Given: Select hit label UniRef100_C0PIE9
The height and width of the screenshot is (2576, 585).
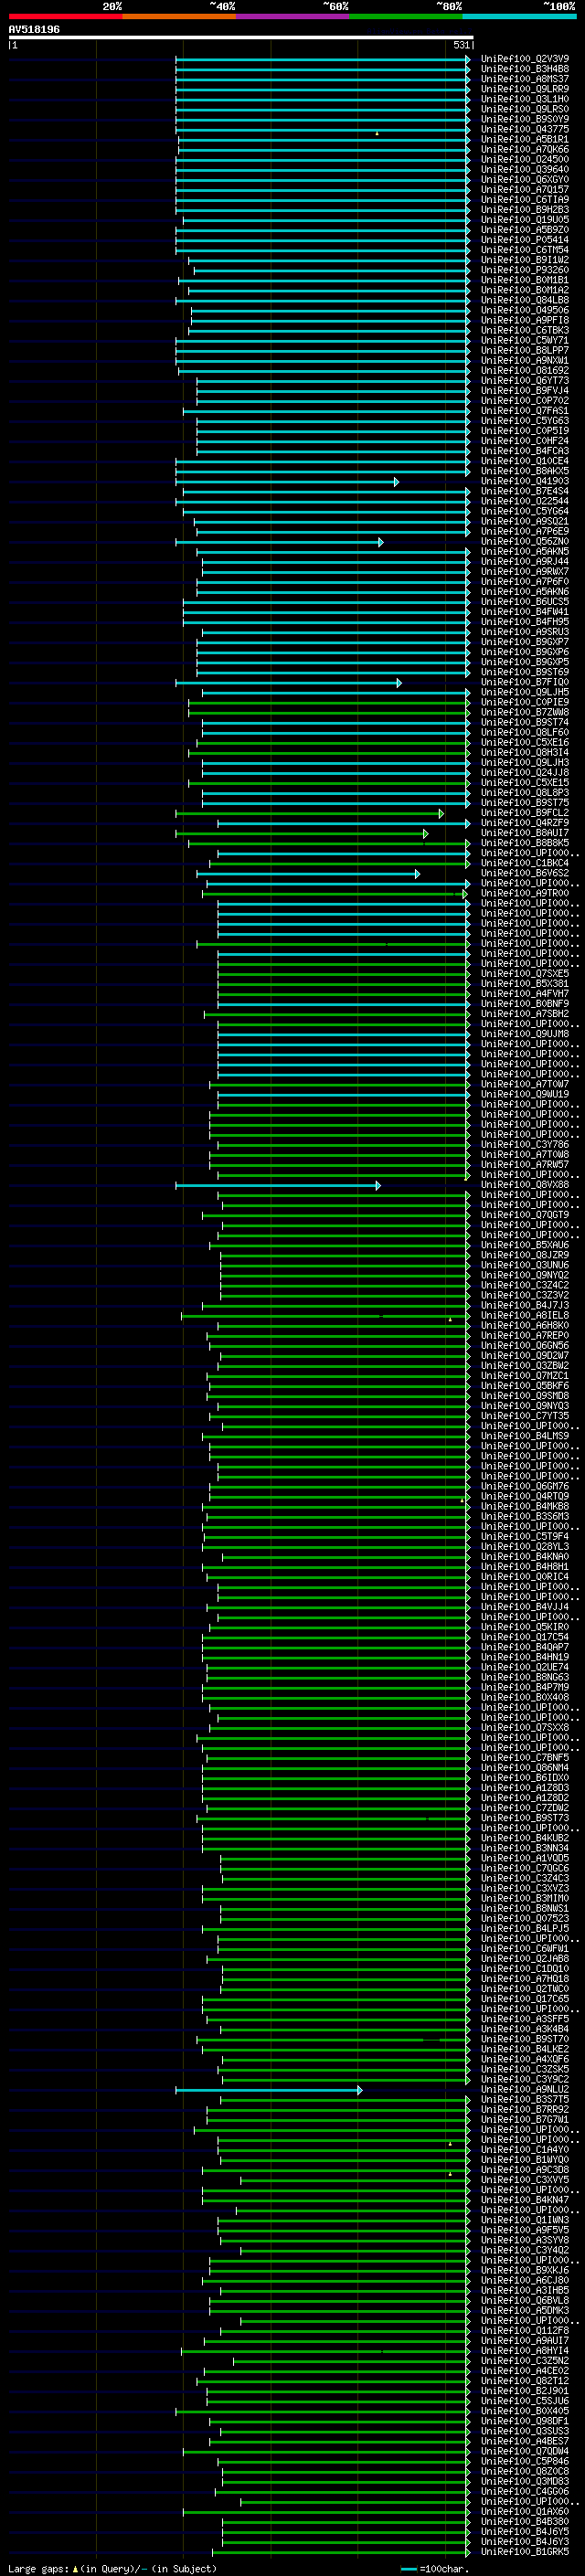Looking at the screenshot, I should [x=525, y=703].
